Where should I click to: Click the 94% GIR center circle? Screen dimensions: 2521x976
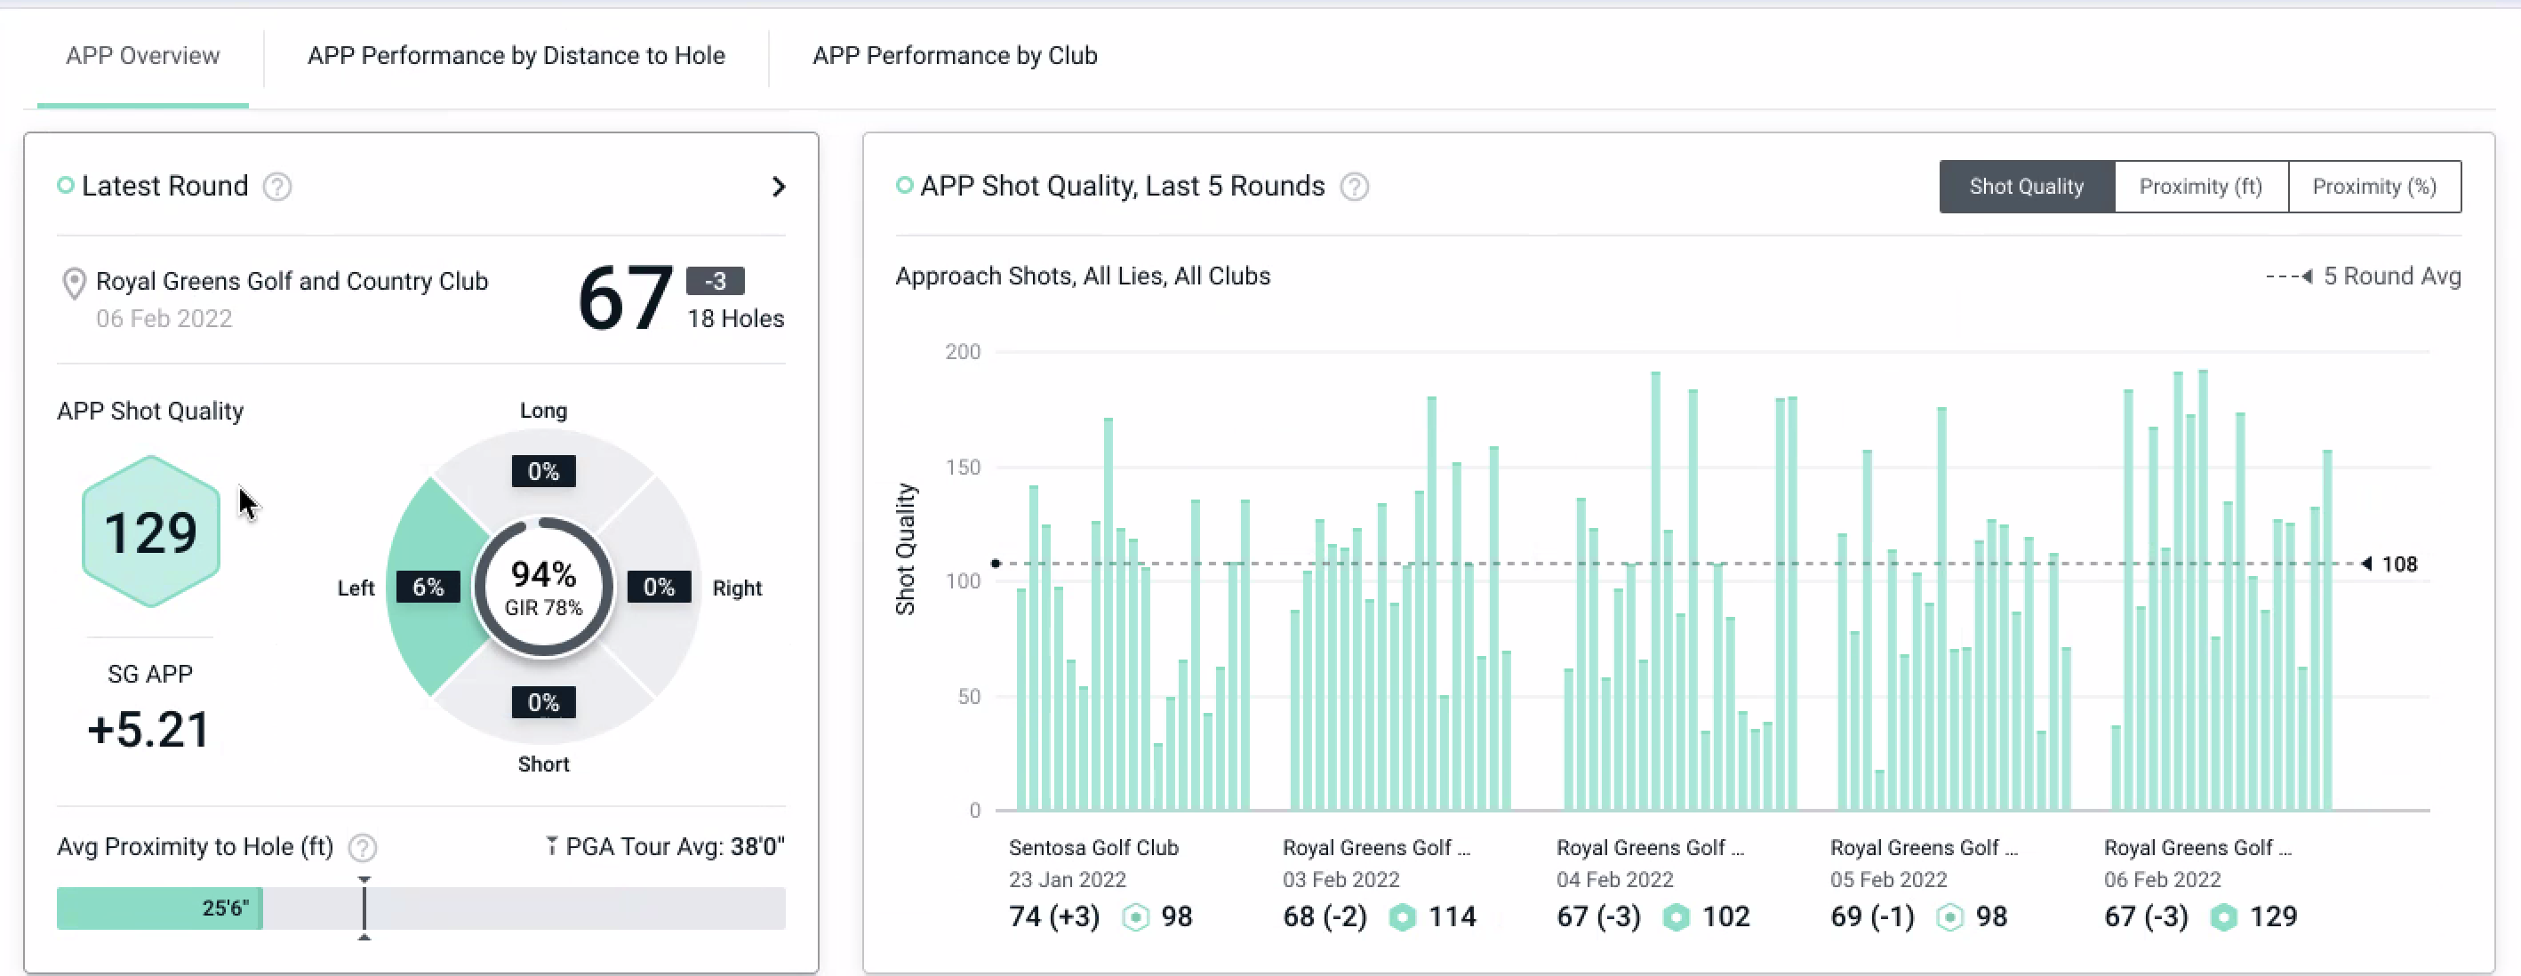point(543,588)
